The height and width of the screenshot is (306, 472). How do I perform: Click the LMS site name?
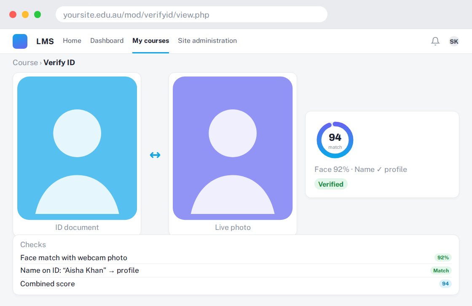pyautogui.click(x=45, y=41)
